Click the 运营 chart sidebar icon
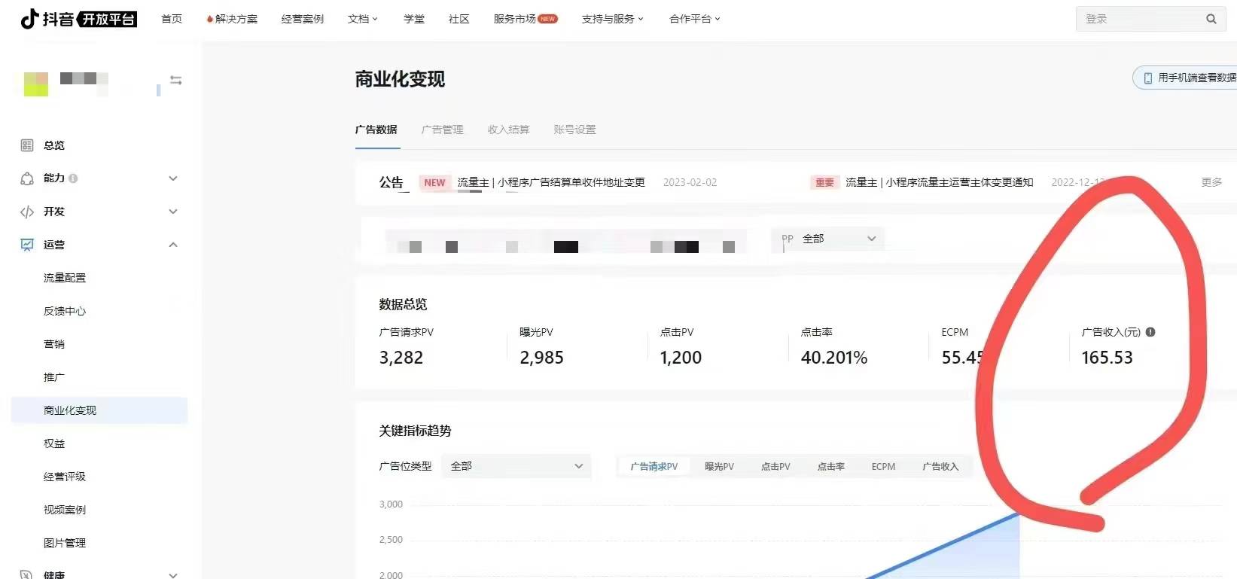1237x579 pixels. click(x=27, y=245)
